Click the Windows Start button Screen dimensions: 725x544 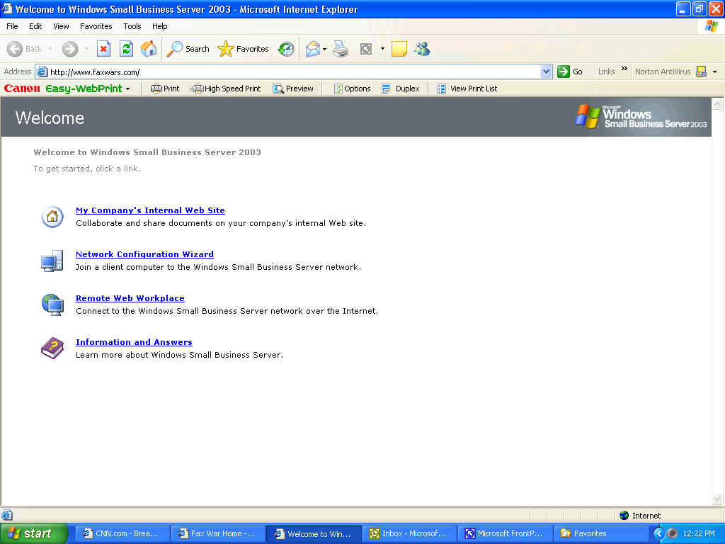(33, 533)
